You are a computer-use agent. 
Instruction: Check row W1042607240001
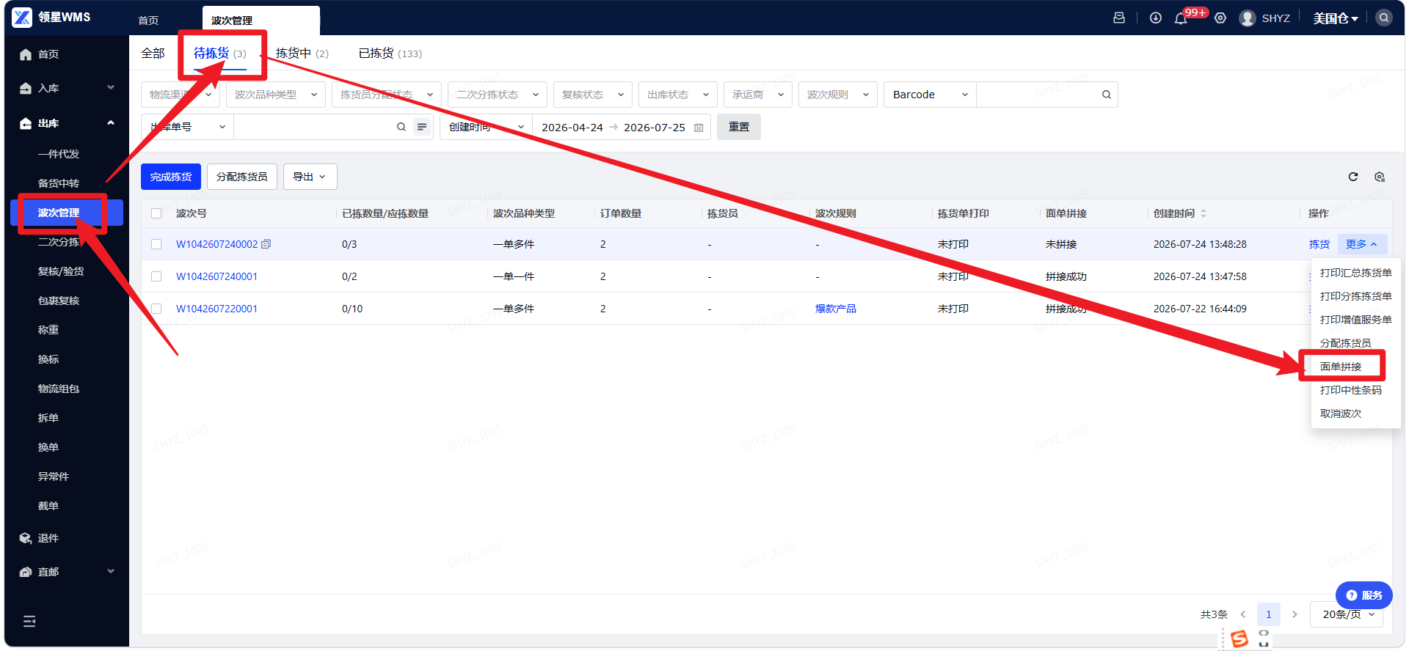(x=156, y=276)
